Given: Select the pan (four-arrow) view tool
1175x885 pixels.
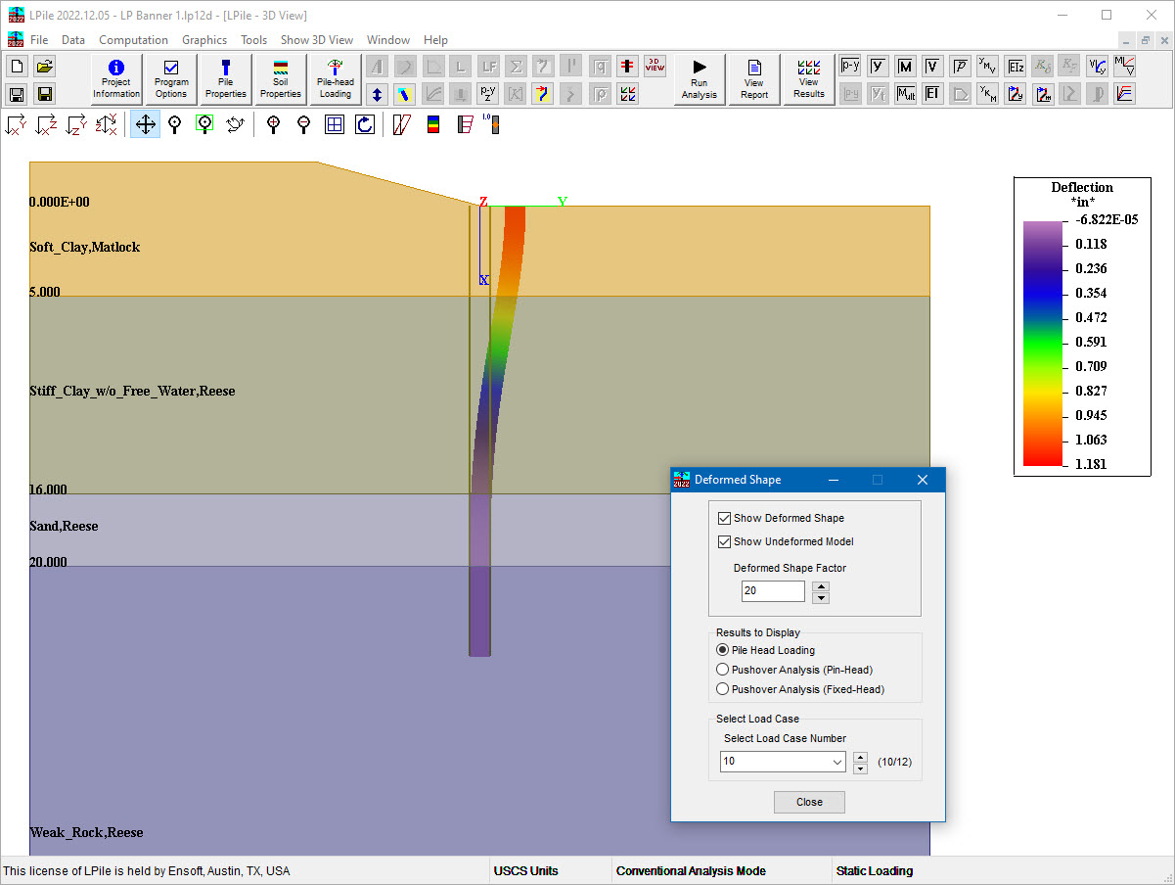Looking at the screenshot, I should (x=145, y=124).
